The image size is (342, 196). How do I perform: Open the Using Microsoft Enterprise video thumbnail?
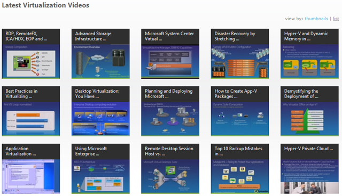(x=100, y=169)
